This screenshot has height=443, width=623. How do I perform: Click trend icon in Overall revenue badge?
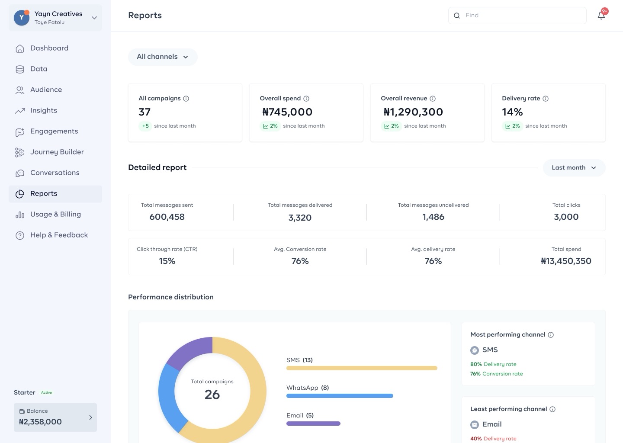tap(387, 126)
